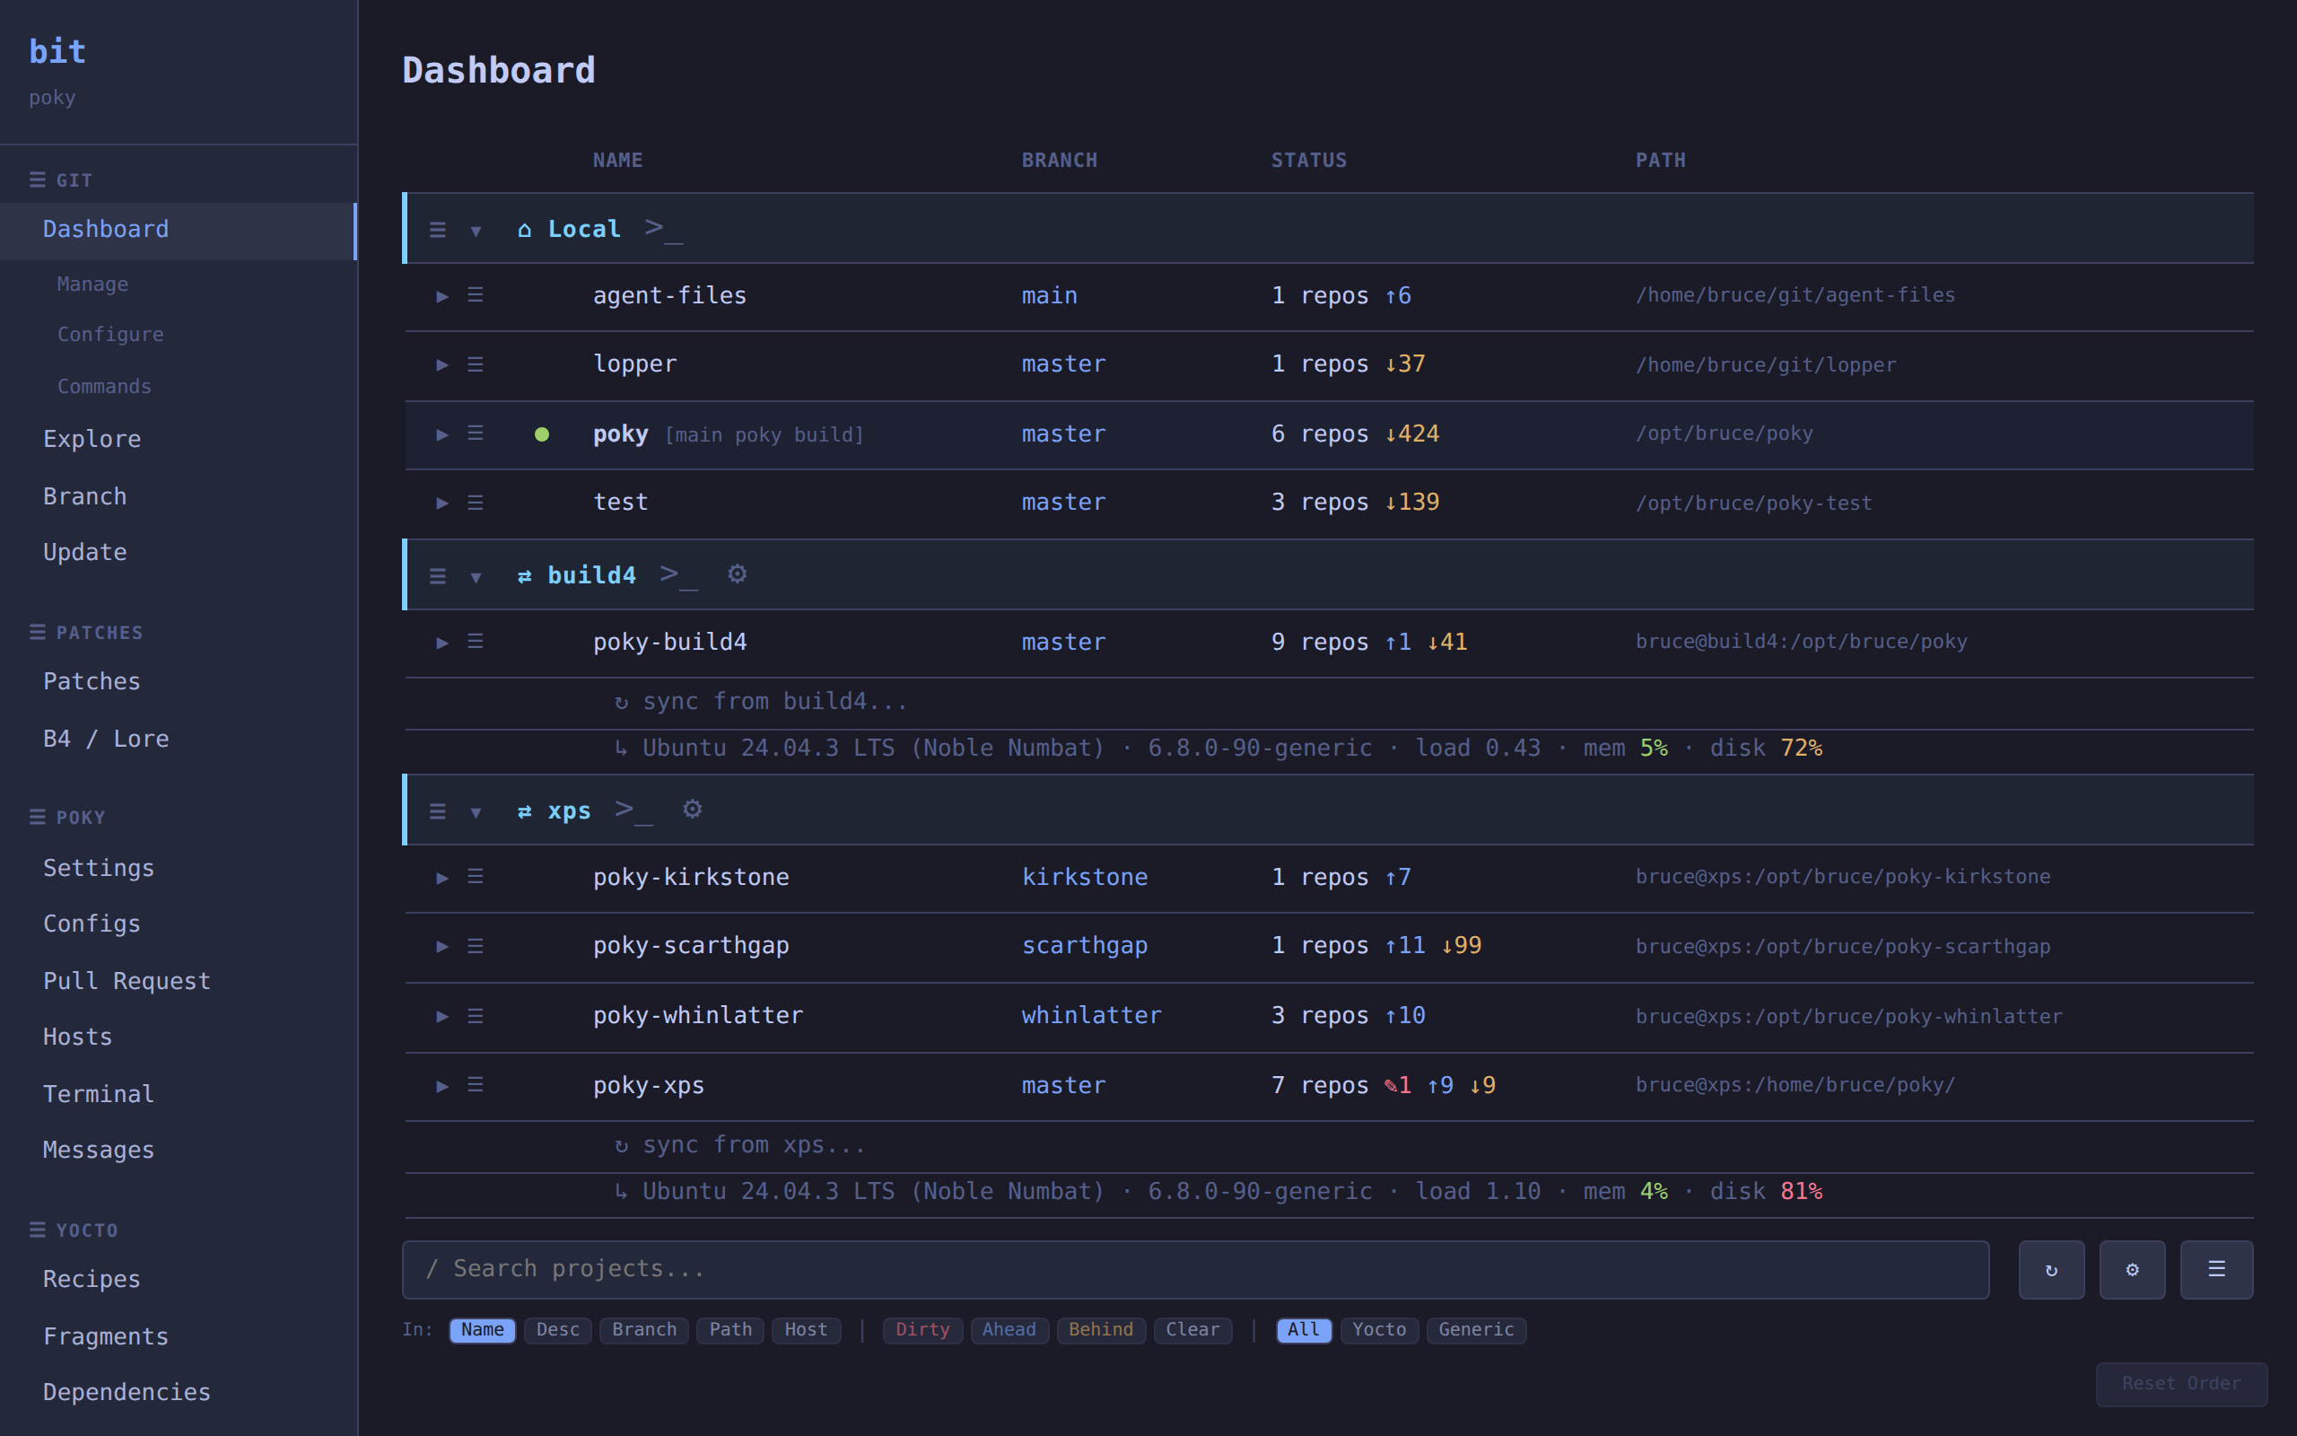This screenshot has width=2297, height=1436.
Task: Open terminal icon next to Local group
Action: [x=663, y=229]
